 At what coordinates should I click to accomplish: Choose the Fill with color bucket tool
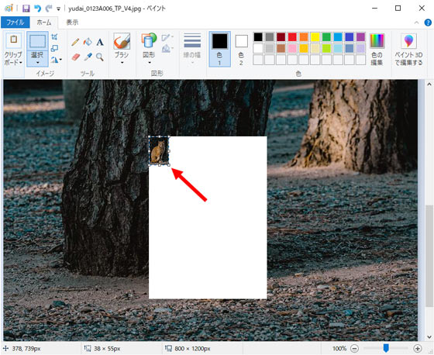point(88,42)
